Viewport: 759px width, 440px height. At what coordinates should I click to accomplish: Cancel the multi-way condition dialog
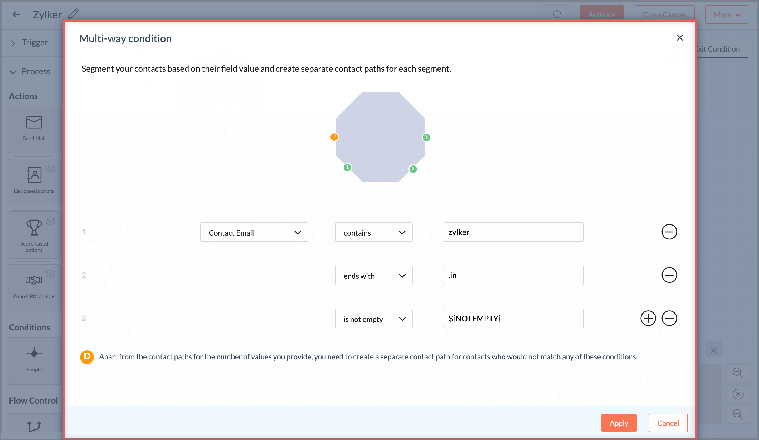tap(668, 423)
